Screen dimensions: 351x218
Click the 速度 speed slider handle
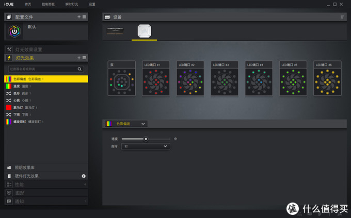pyautogui.click(x=146, y=139)
